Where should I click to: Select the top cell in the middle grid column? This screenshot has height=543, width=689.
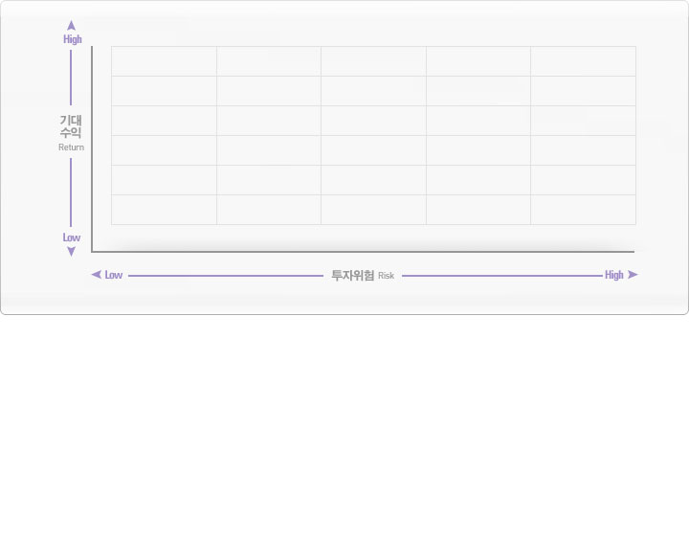pos(373,61)
